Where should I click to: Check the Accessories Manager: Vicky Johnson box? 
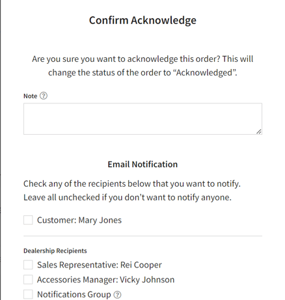(28, 280)
